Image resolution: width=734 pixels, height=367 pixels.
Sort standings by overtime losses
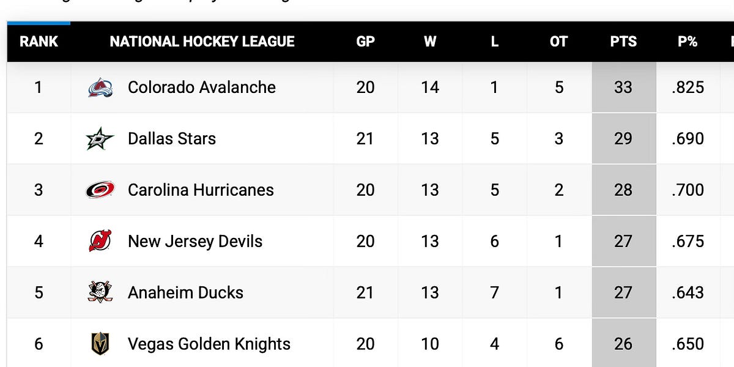click(558, 42)
